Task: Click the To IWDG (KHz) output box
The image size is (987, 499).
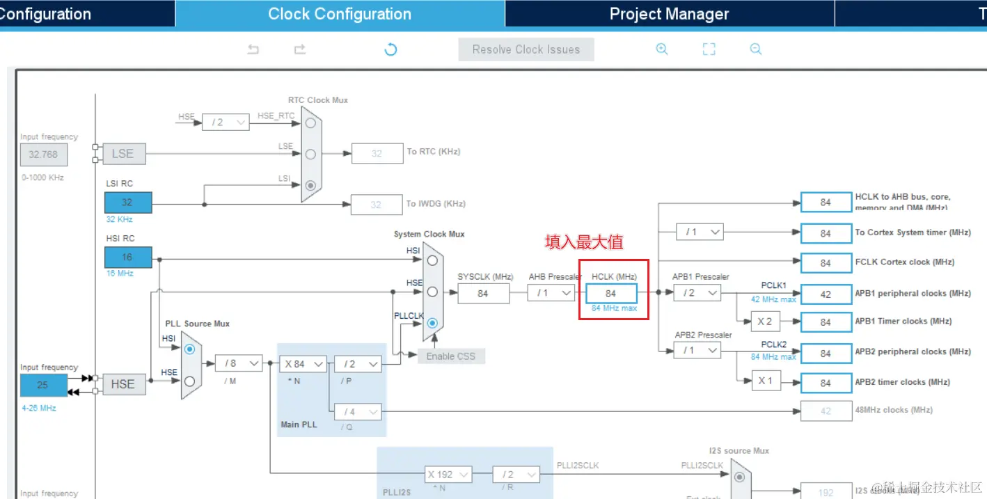Action: tap(377, 205)
